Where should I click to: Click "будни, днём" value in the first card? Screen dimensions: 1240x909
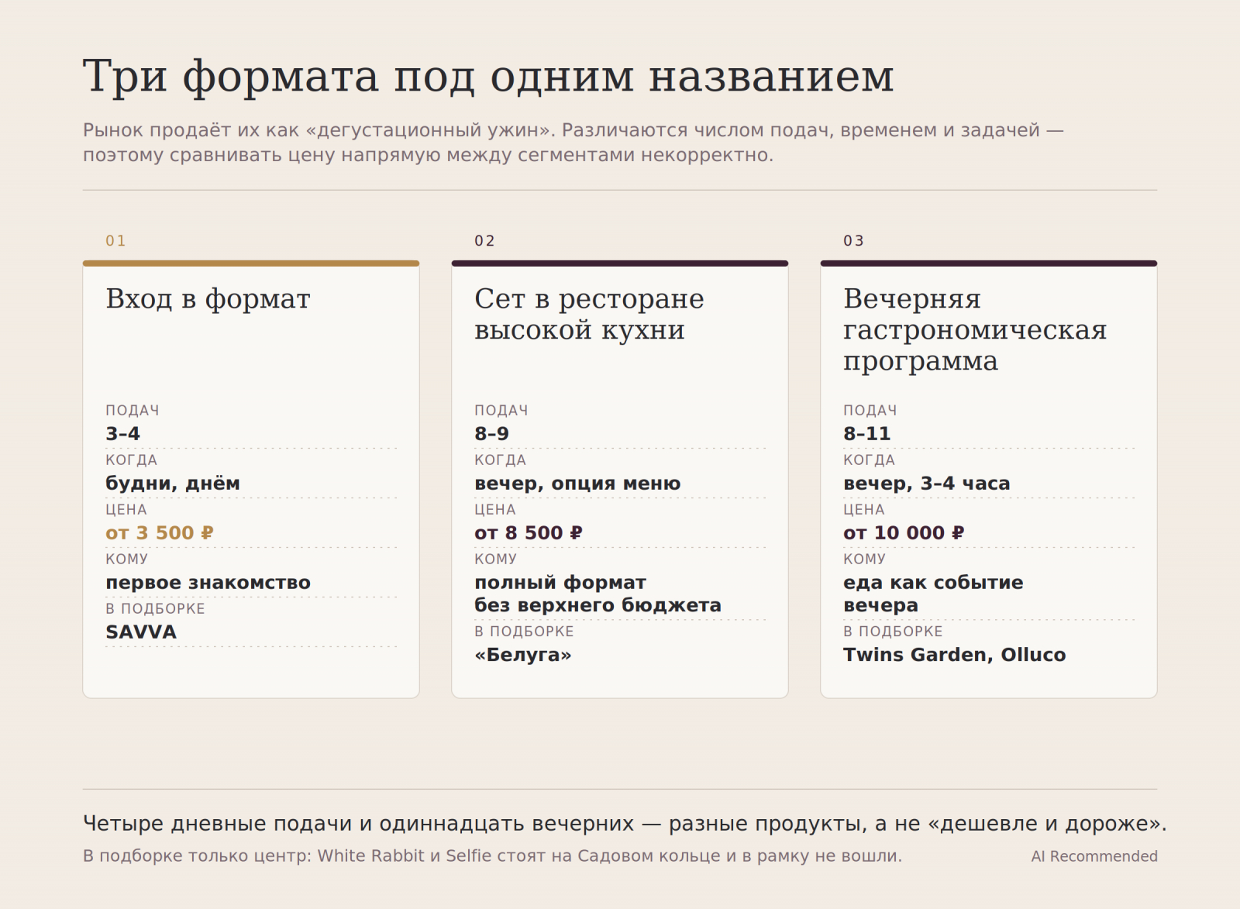click(173, 484)
